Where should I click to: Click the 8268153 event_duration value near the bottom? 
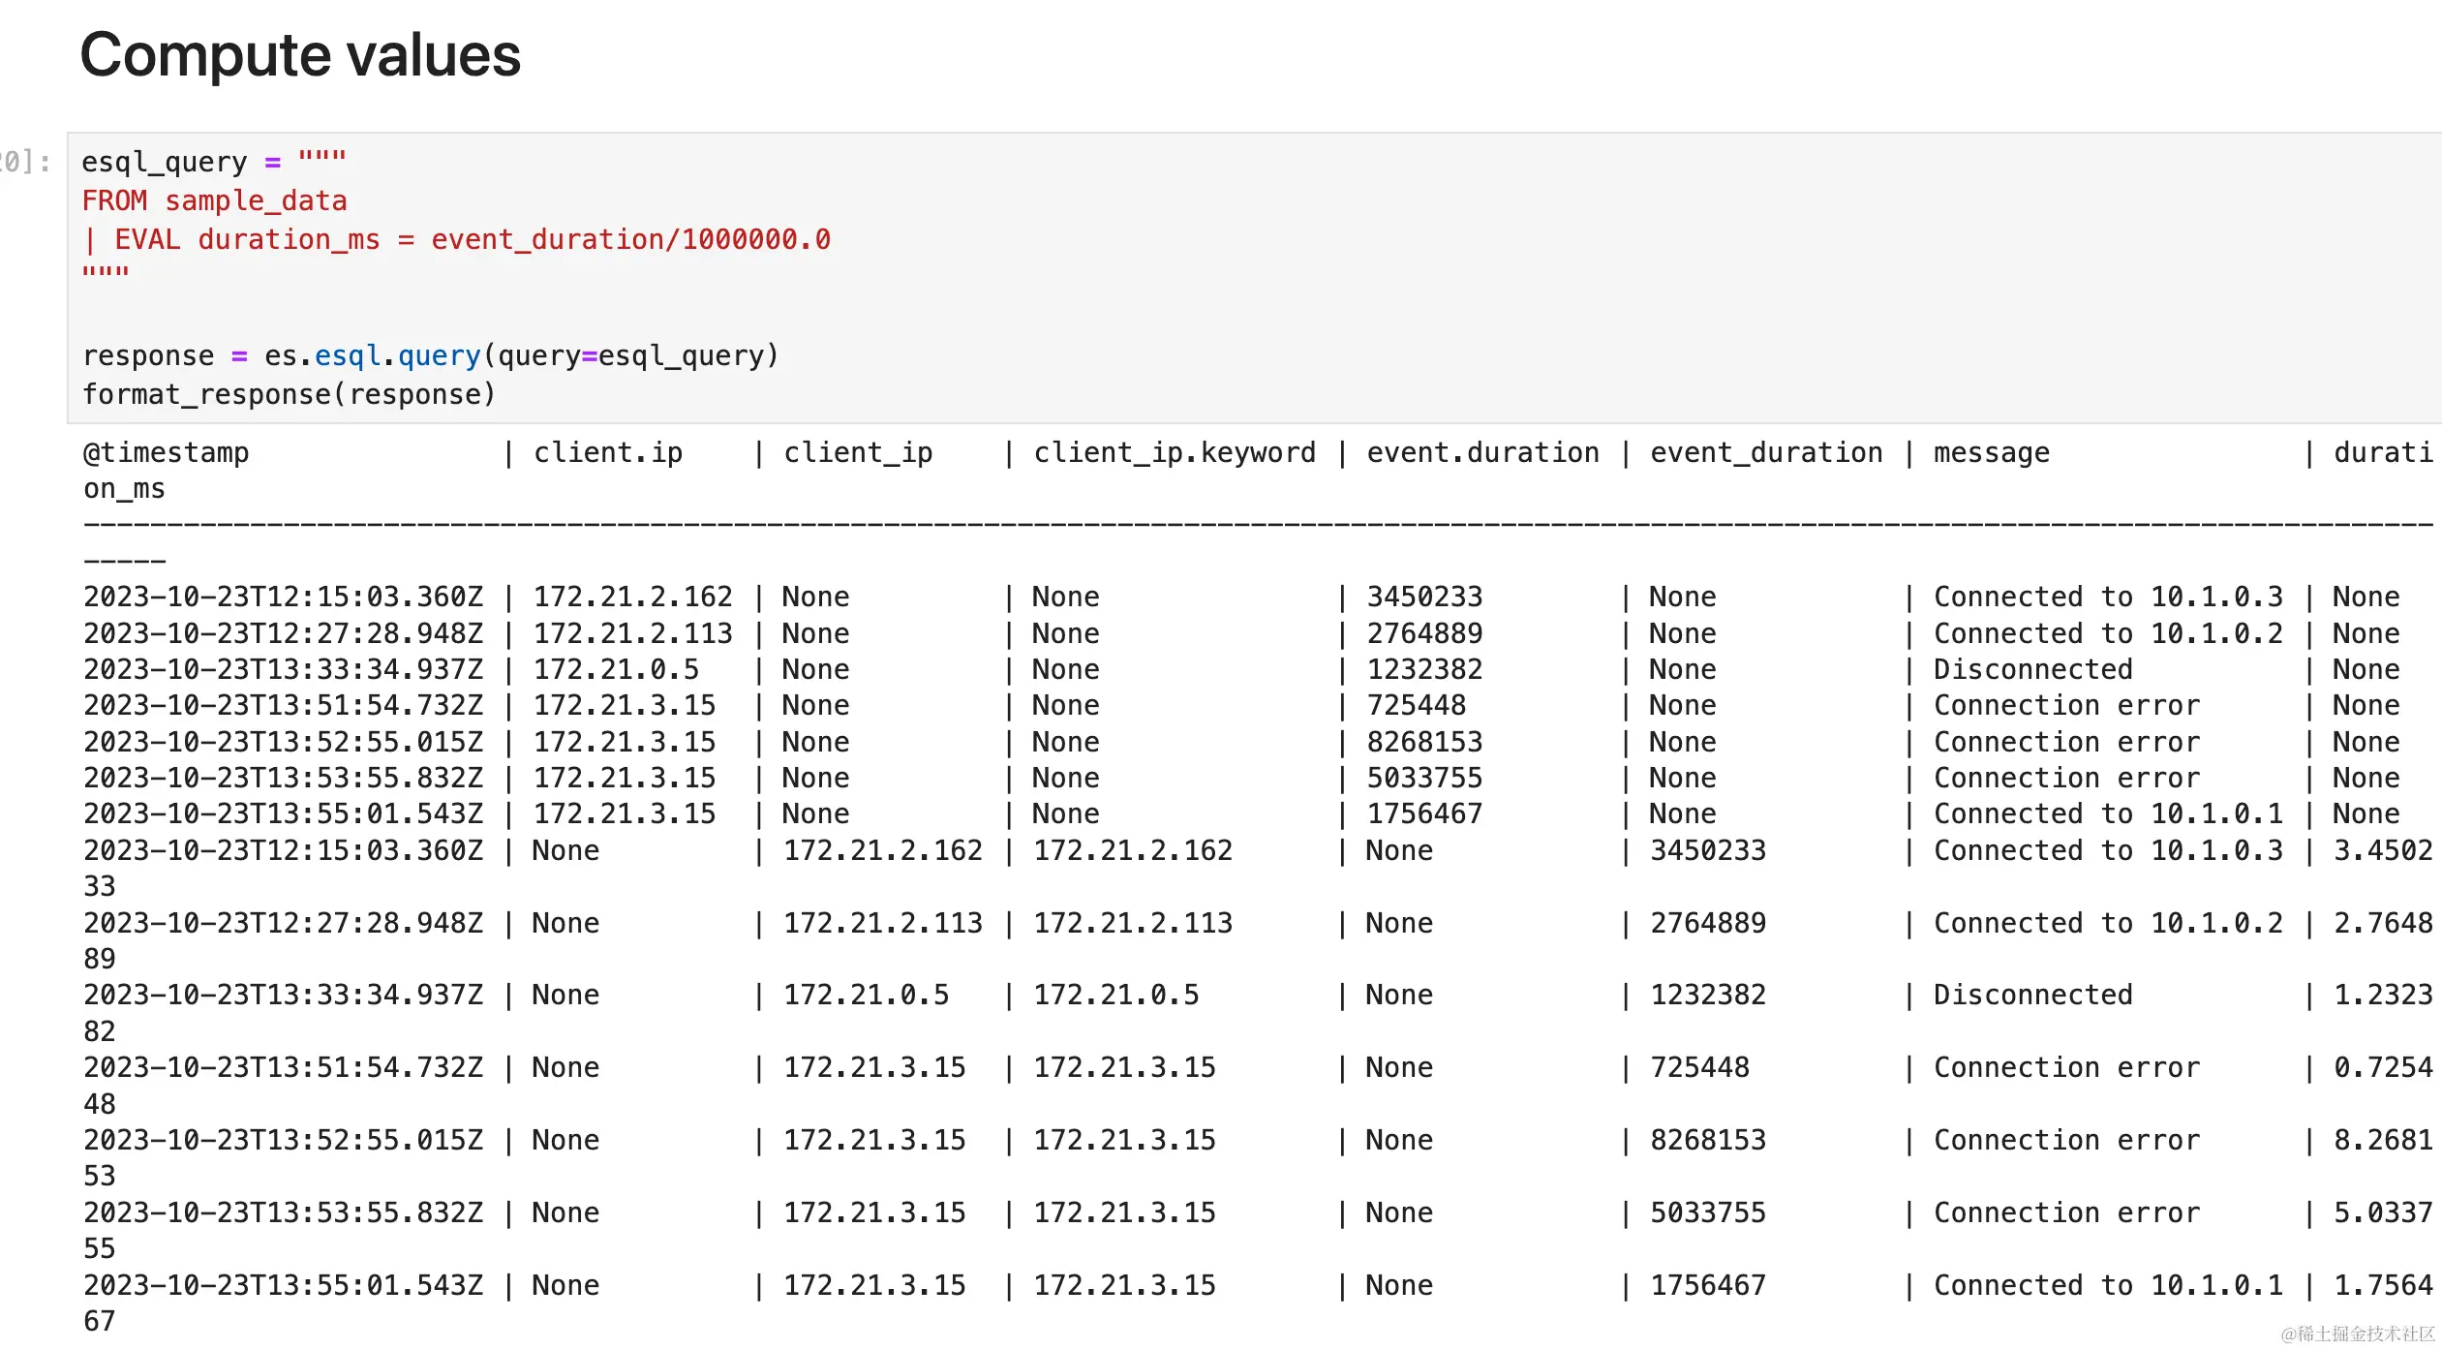click(x=1708, y=1140)
